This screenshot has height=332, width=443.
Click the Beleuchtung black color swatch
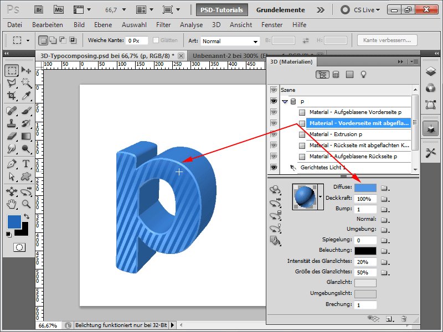pos(365,251)
